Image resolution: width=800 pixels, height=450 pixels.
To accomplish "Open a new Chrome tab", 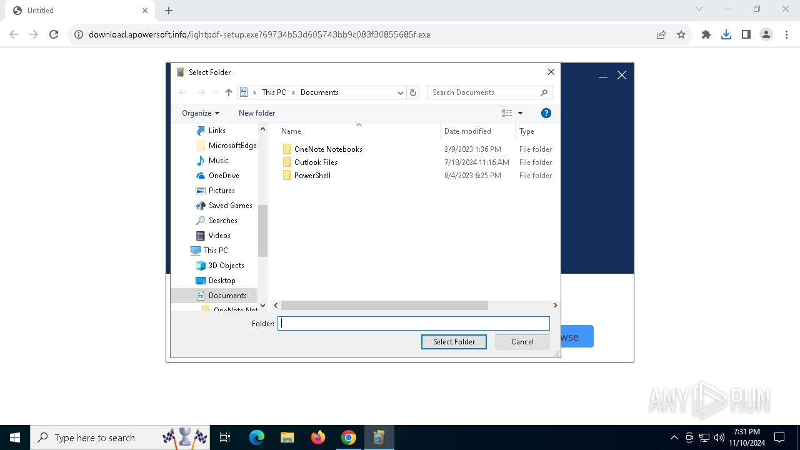I will (x=169, y=11).
